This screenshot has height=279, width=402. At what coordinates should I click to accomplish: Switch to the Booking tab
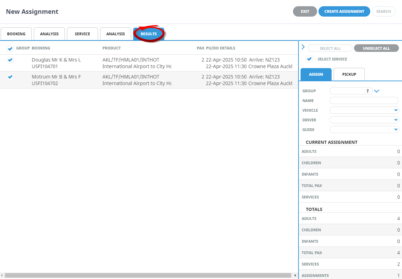coord(16,34)
